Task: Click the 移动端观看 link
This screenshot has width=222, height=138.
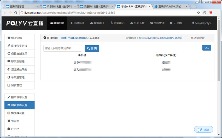Action: (198, 38)
